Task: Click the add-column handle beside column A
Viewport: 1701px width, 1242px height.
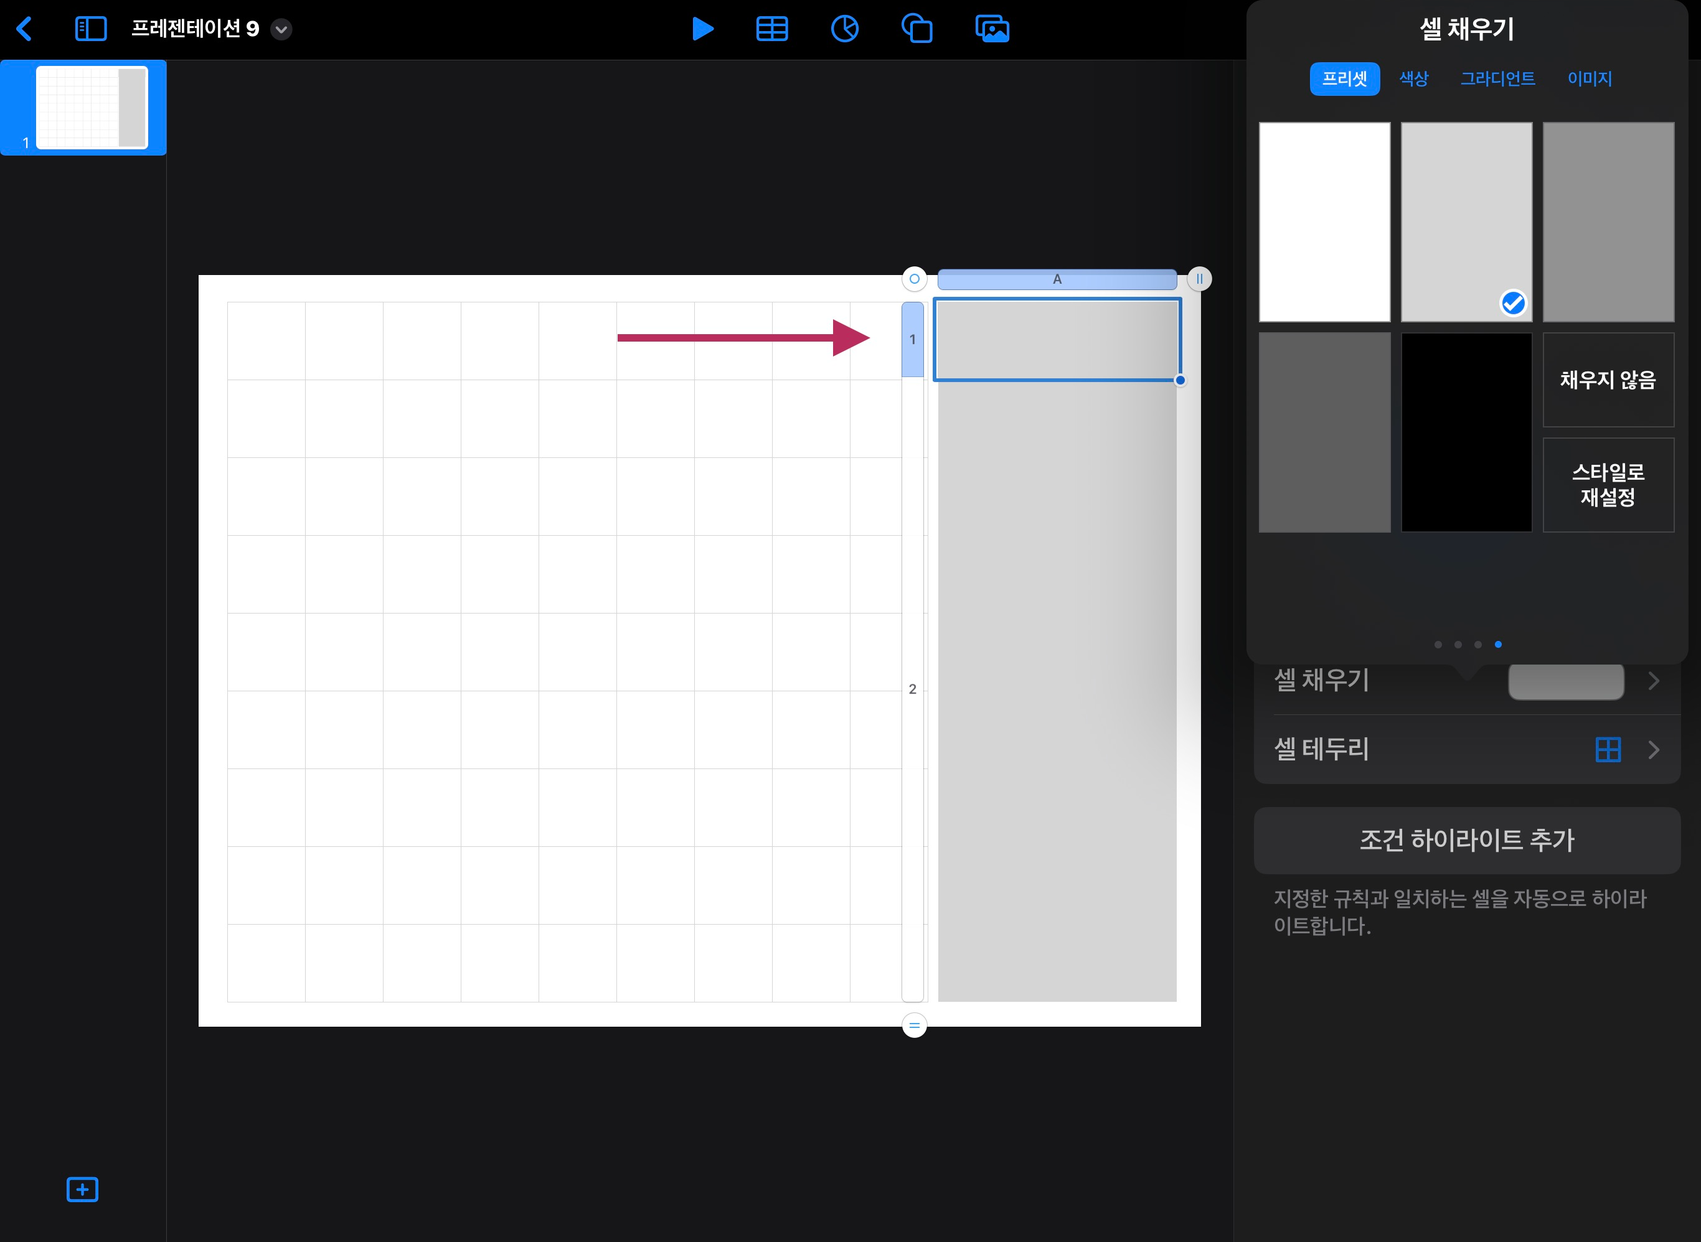Action: point(1199,279)
